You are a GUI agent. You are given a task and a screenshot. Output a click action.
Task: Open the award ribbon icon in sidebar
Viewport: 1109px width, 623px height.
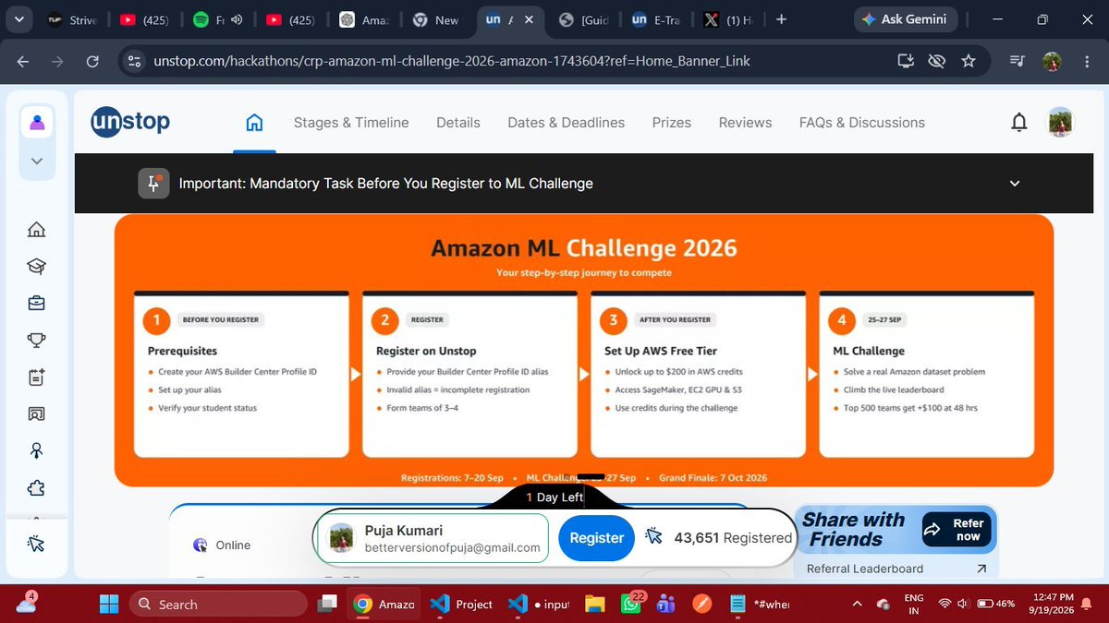click(36, 451)
